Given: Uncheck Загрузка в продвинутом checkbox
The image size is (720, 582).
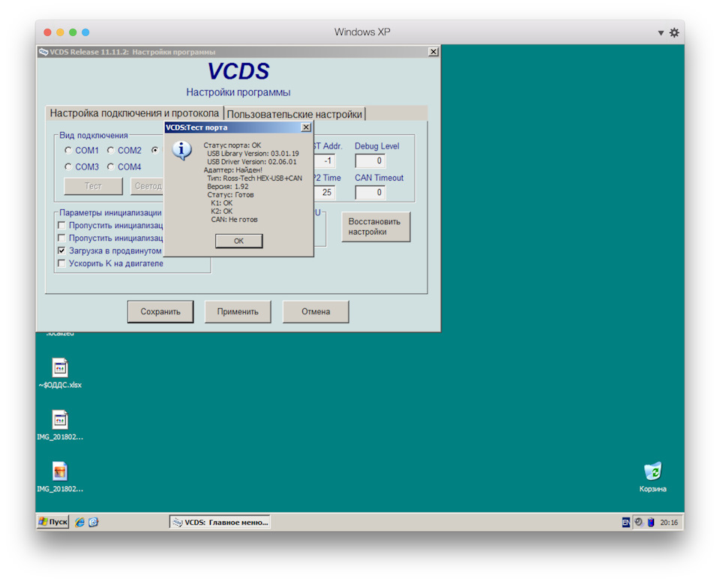Looking at the screenshot, I should point(61,250).
